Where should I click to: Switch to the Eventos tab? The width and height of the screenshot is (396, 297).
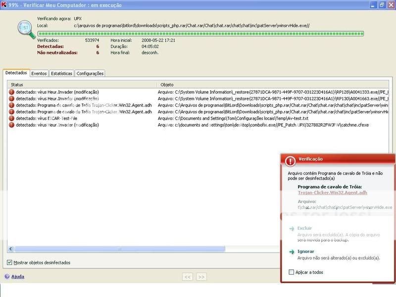[x=39, y=73]
